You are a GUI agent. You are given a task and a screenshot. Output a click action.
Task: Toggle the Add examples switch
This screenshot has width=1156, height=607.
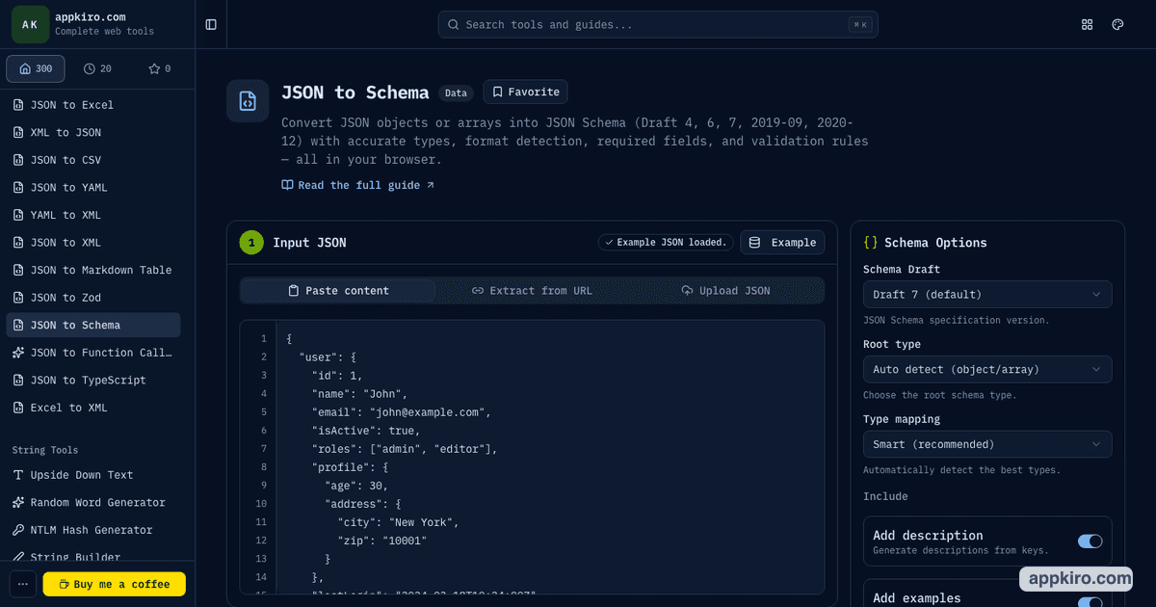click(x=1090, y=602)
